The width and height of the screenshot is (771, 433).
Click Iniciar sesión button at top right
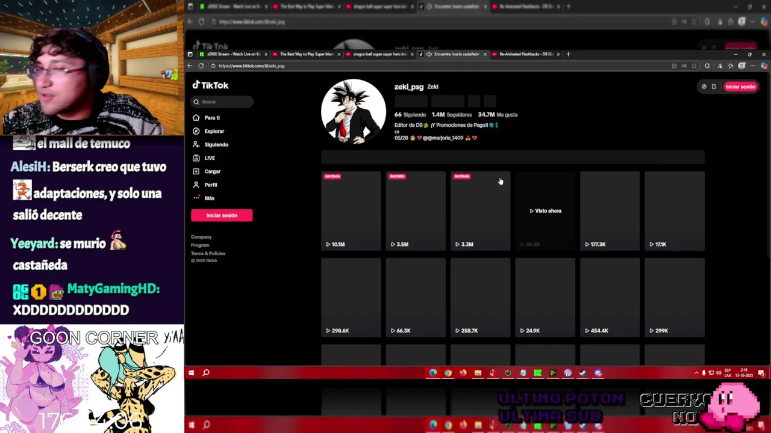740,87
